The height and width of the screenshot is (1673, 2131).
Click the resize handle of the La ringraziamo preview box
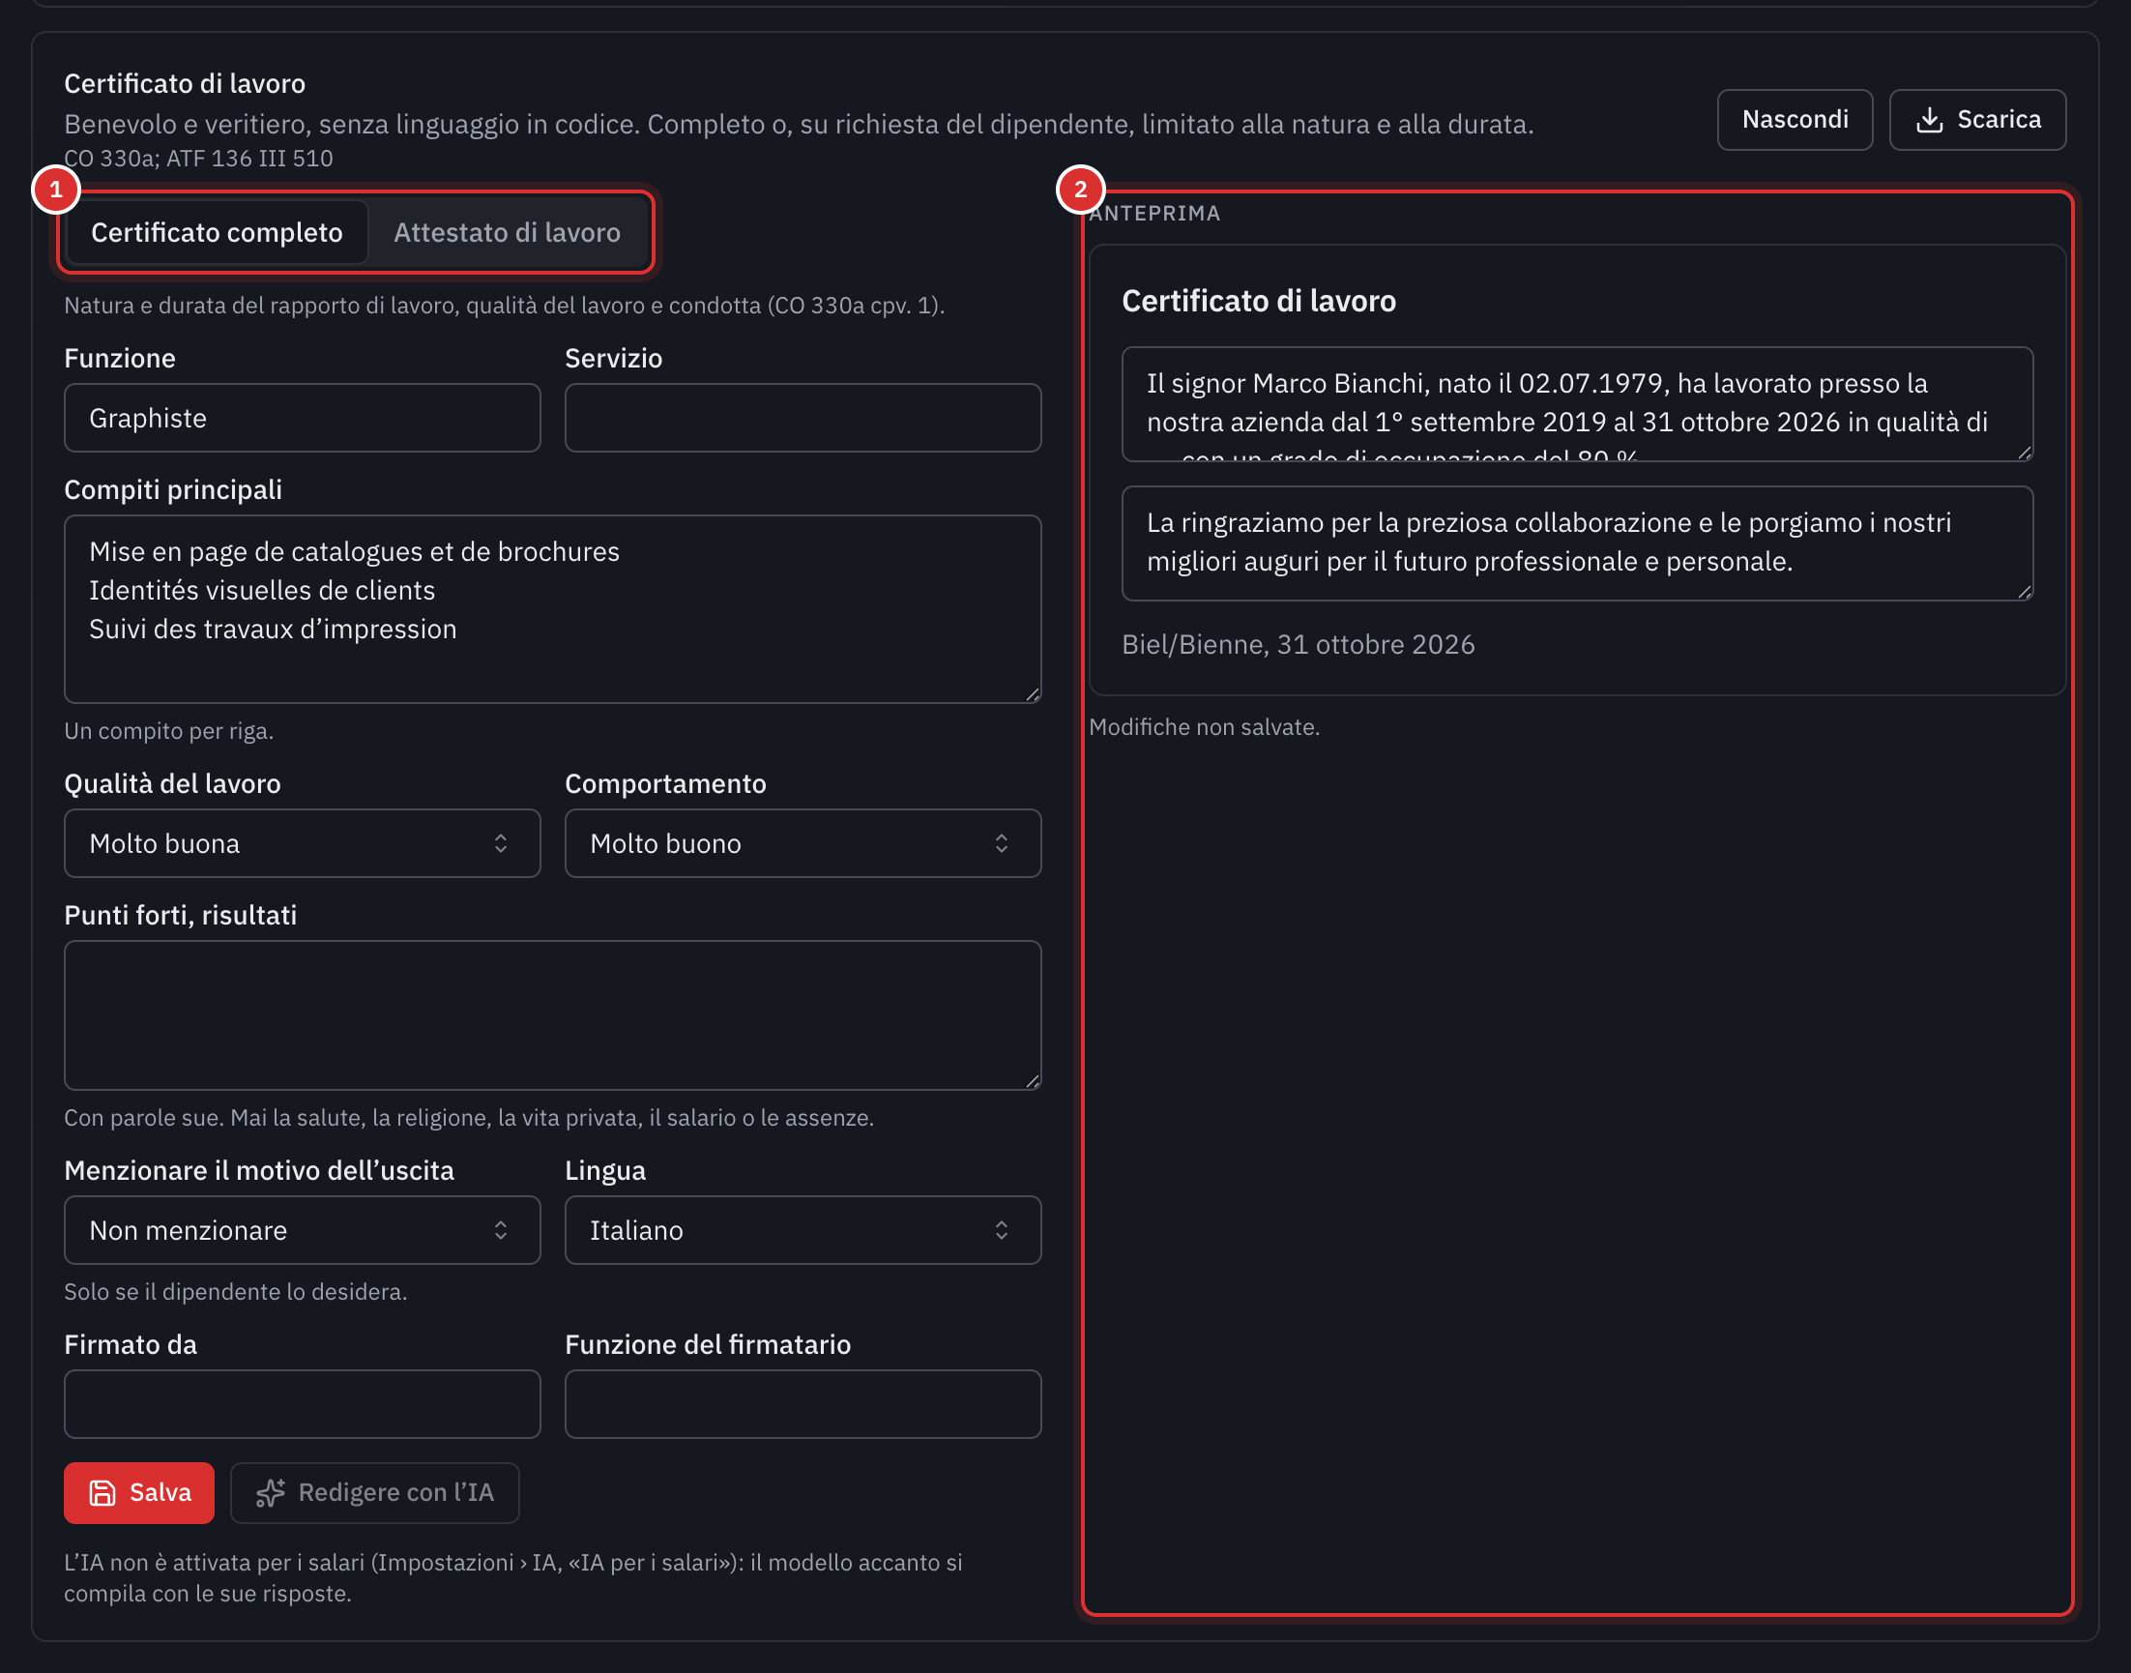[2025, 592]
